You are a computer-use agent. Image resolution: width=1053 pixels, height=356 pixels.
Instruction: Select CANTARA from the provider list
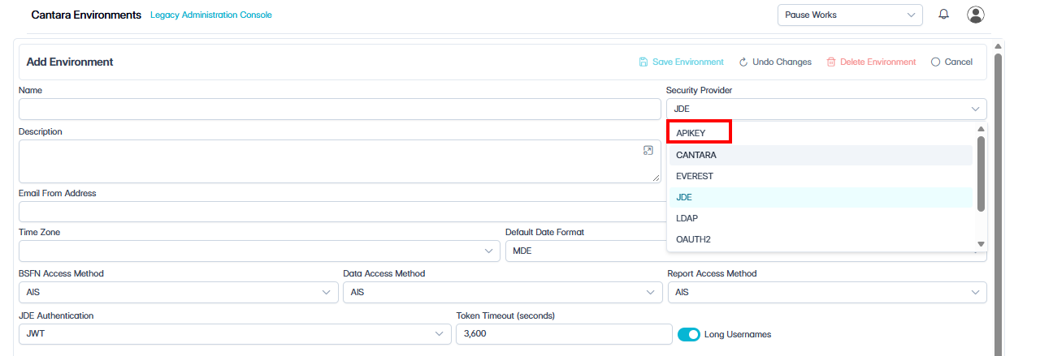(821, 155)
